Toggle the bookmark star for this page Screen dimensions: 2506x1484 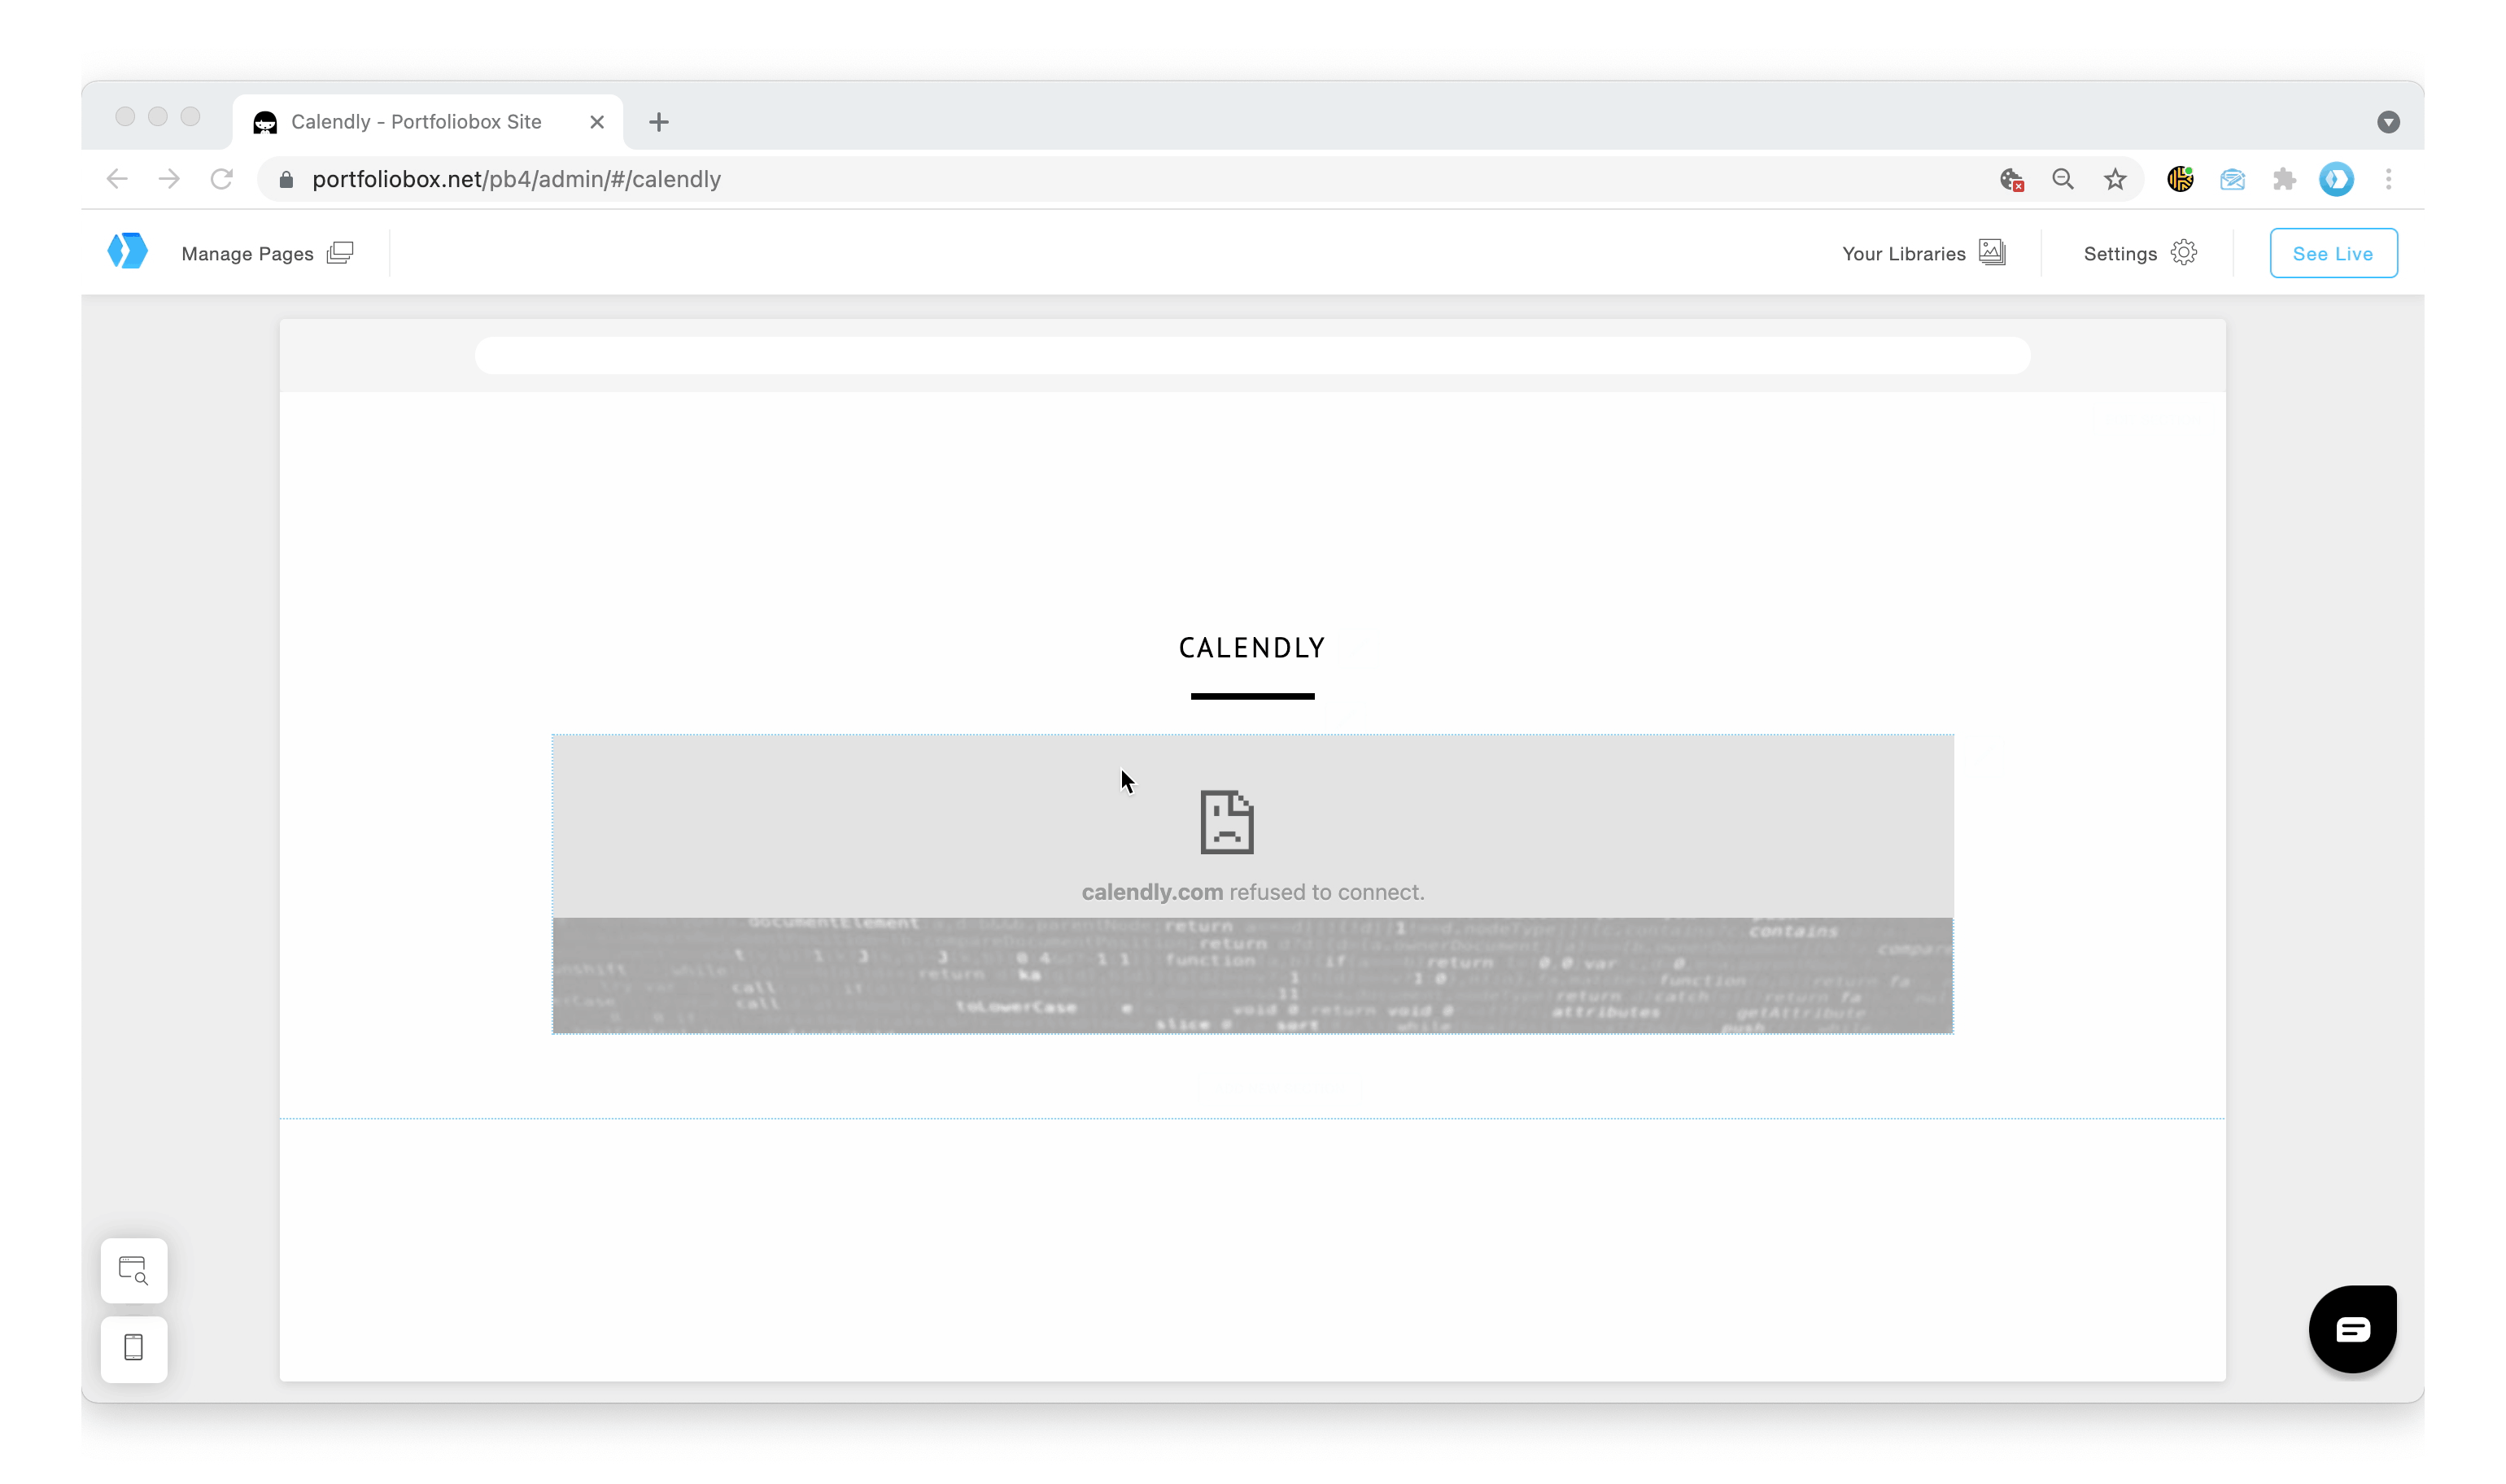coord(2115,179)
